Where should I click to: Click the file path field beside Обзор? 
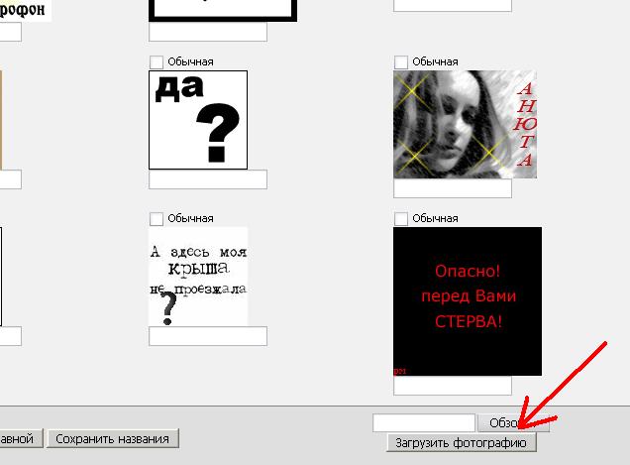424,423
